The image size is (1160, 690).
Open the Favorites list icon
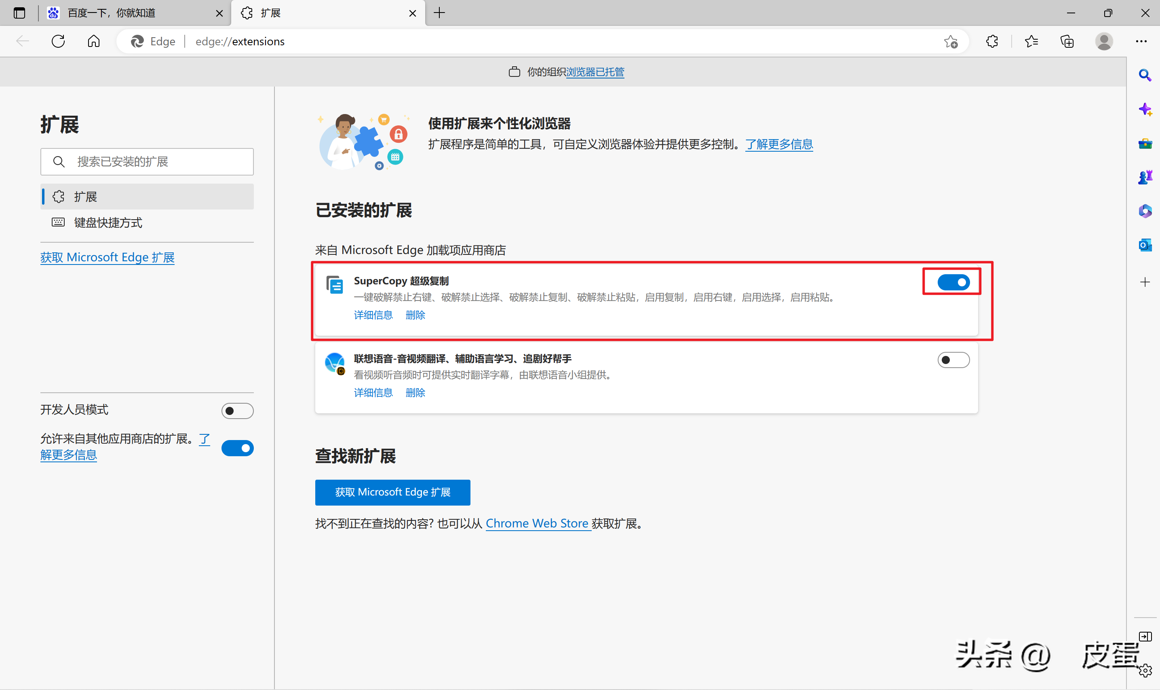click(1031, 41)
